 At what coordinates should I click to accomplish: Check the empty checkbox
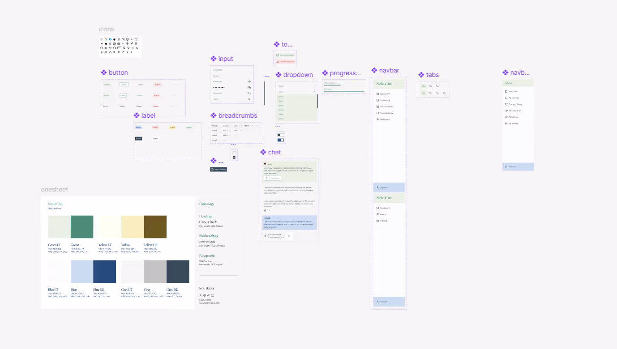click(x=234, y=153)
